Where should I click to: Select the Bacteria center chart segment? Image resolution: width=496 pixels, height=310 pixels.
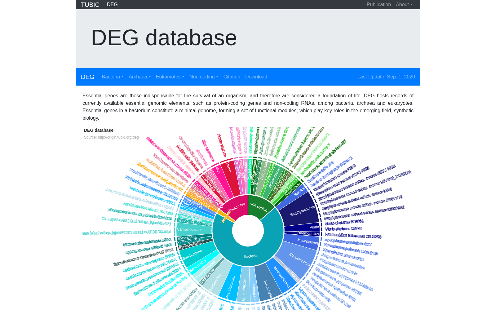pyautogui.click(x=250, y=256)
